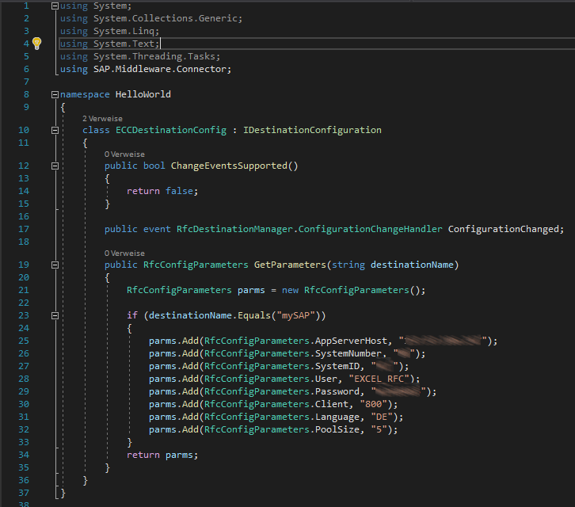The image size is (575, 507).
Task: Open the '2 Verweise' references link
Action: coord(102,119)
